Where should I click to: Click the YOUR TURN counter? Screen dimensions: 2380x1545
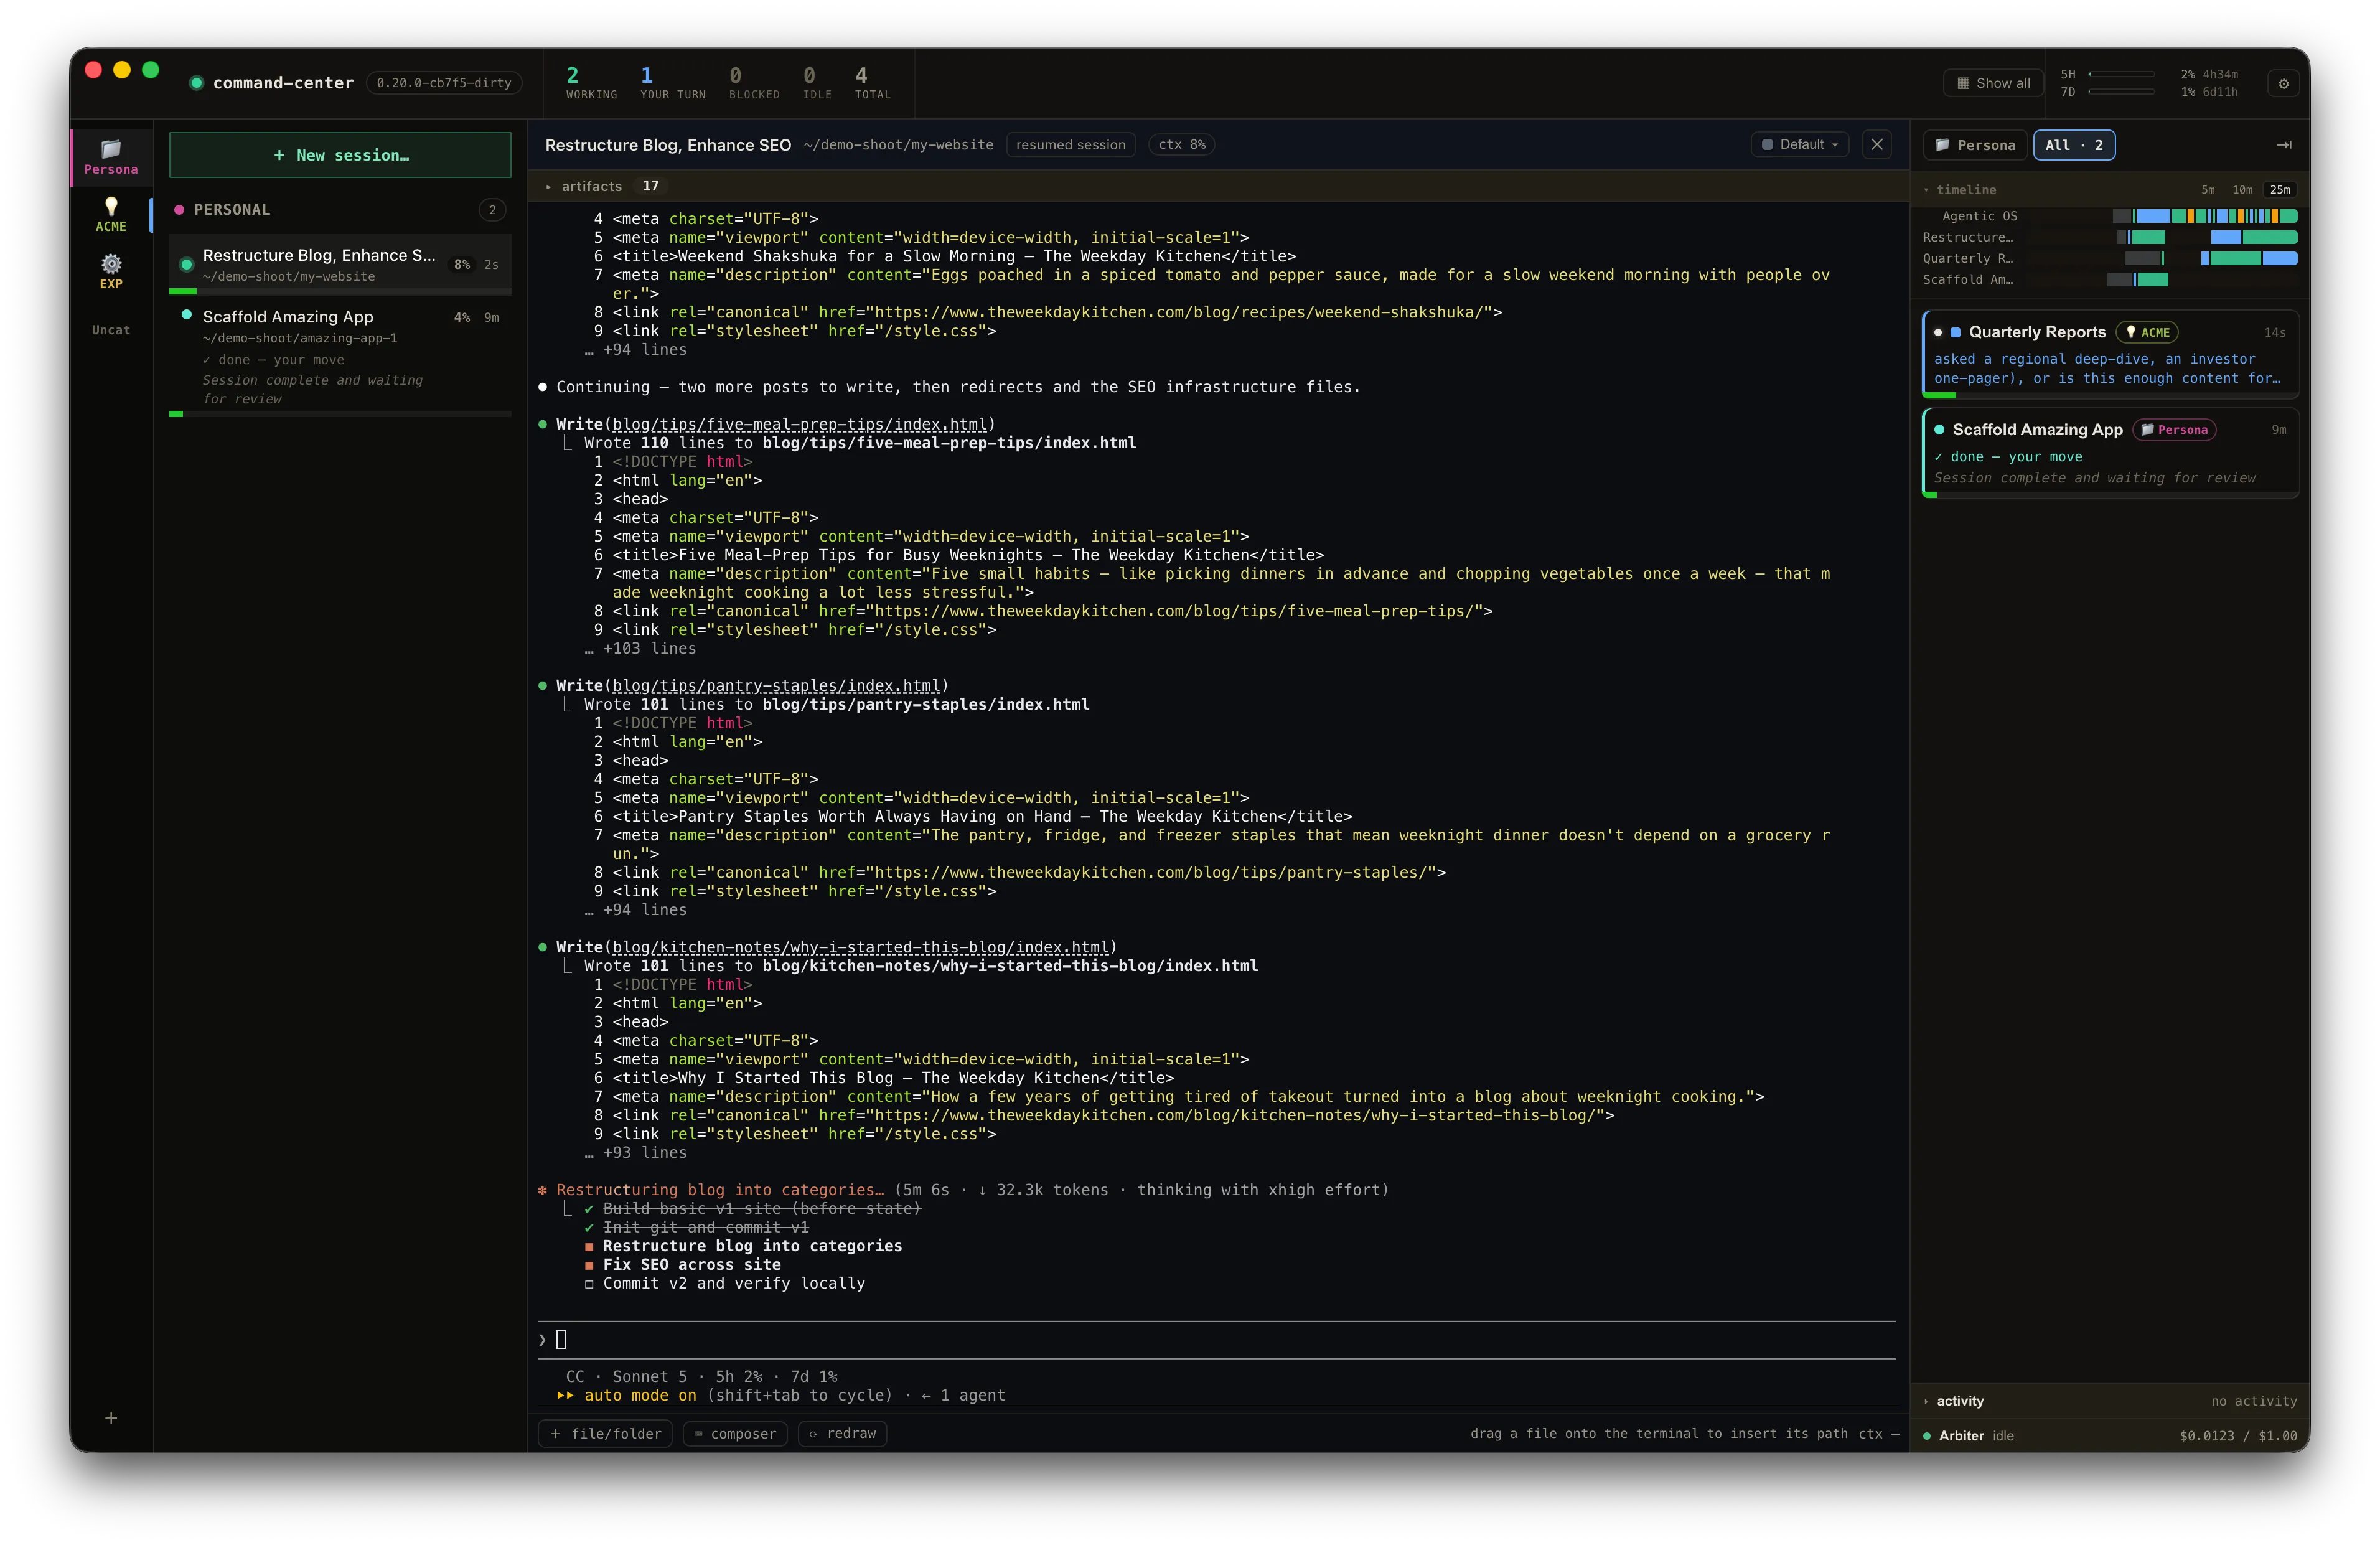673,83
